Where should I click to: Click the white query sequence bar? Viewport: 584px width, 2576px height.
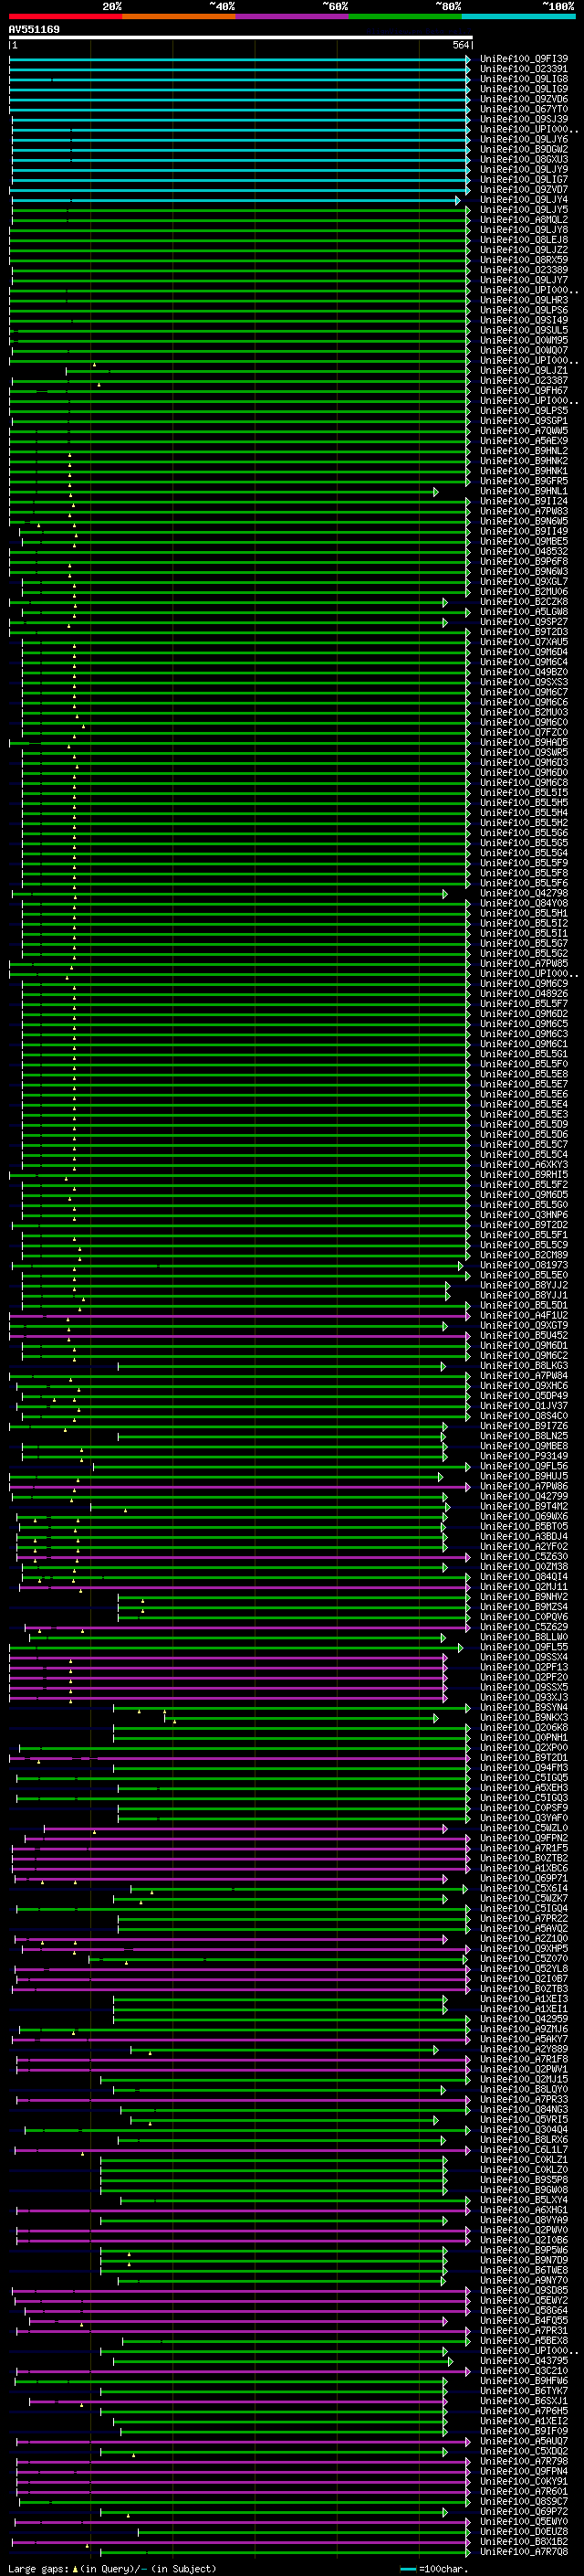click(x=241, y=37)
